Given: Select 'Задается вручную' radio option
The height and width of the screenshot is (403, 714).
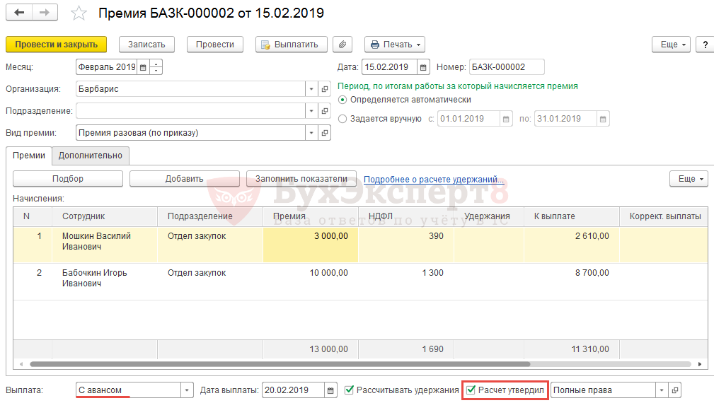Looking at the screenshot, I should click(343, 119).
